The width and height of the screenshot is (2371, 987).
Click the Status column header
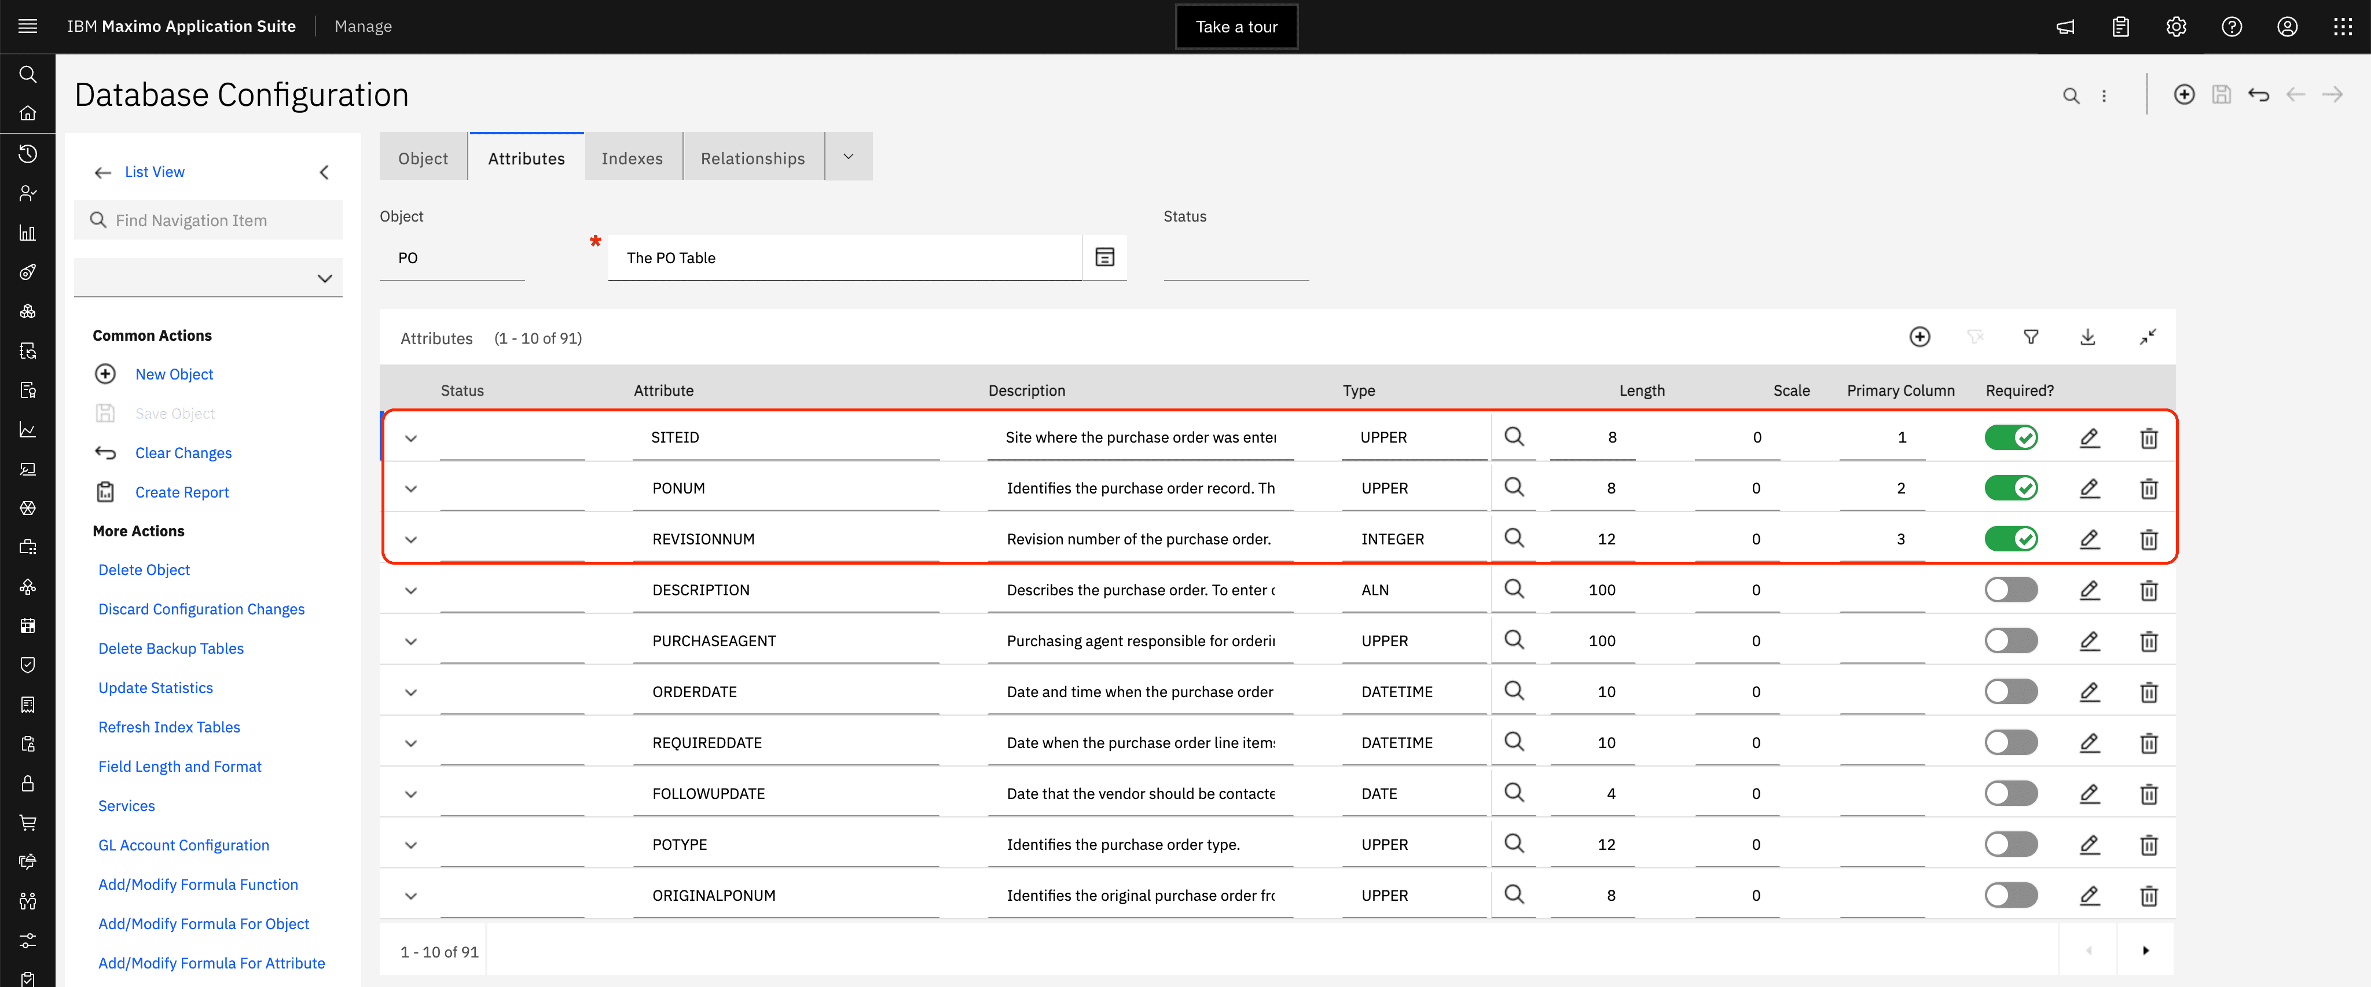(462, 390)
